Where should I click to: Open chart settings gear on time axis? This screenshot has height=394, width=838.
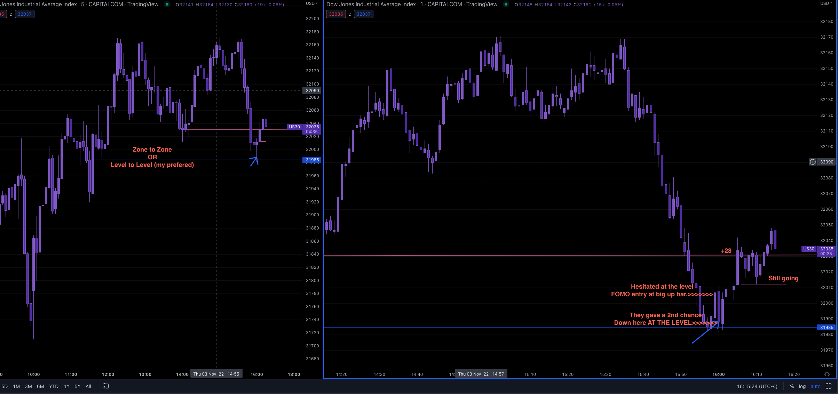[827, 374]
